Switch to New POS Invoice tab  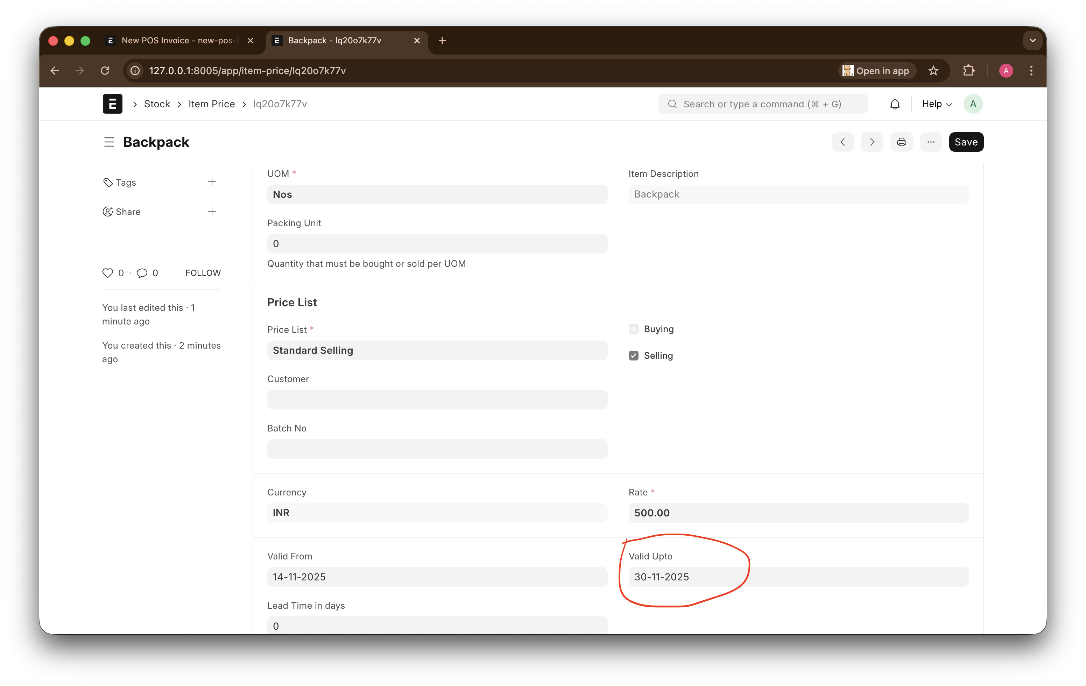click(178, 41)
